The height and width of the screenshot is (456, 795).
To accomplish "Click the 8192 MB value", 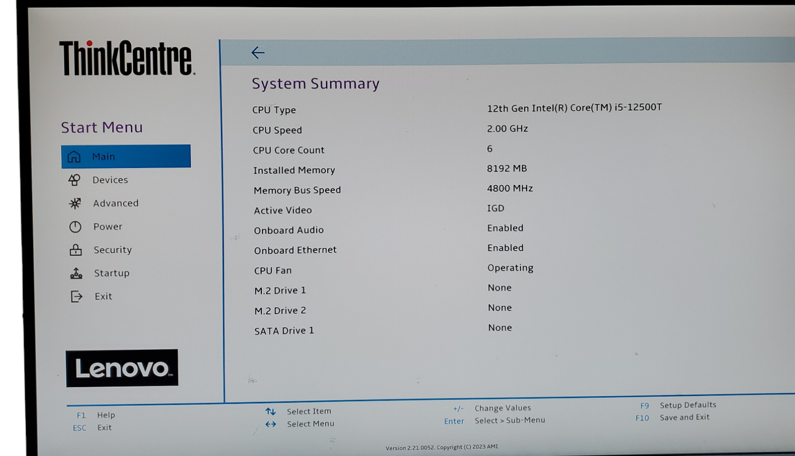I will coord(507,168).
